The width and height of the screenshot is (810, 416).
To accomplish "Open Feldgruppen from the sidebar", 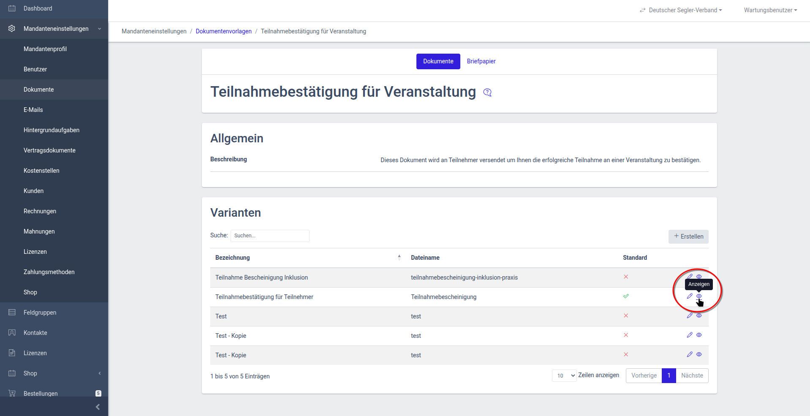I will [40, 313].
